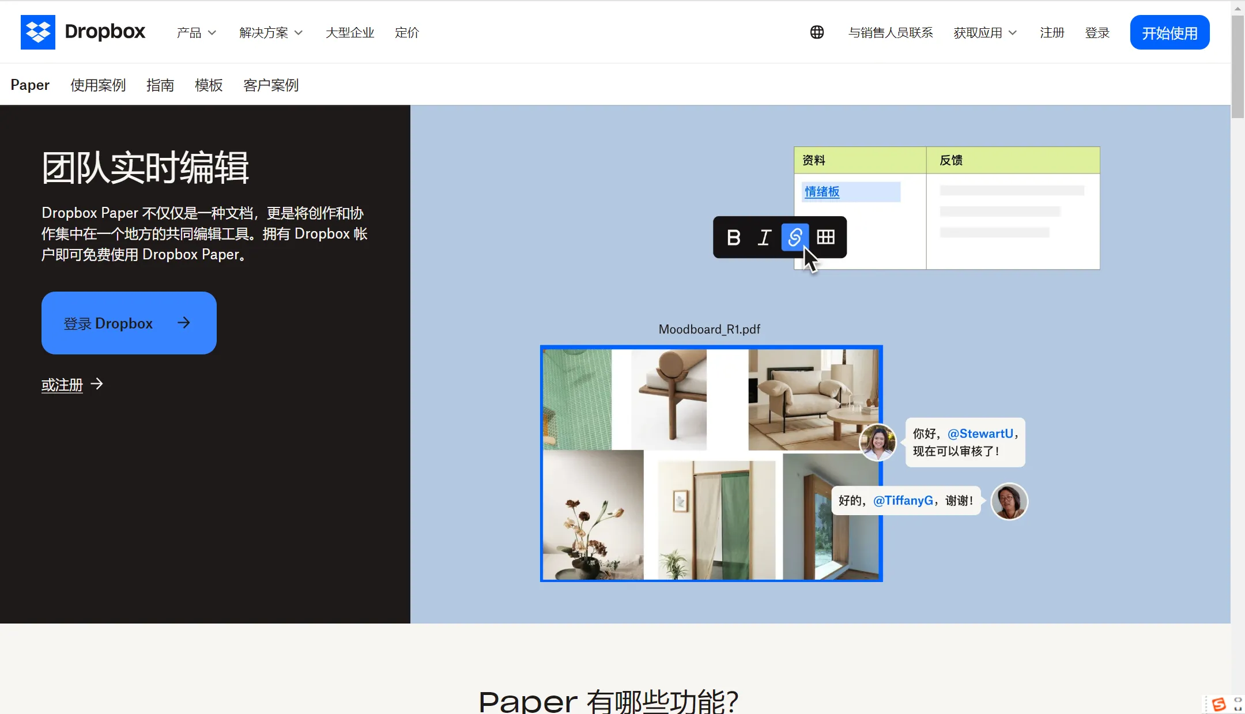Viewport: 1245px width, 714px height.
Task: Click the @TiffanyG mention
Action: [903, 501]
